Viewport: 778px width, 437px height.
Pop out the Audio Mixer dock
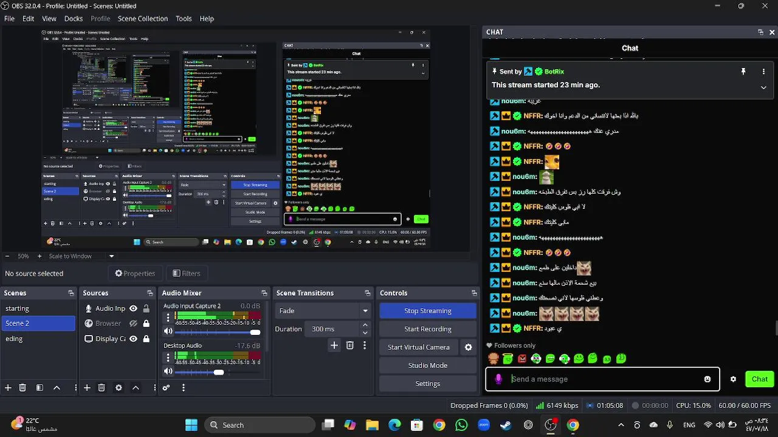click(x=264, y=293)
